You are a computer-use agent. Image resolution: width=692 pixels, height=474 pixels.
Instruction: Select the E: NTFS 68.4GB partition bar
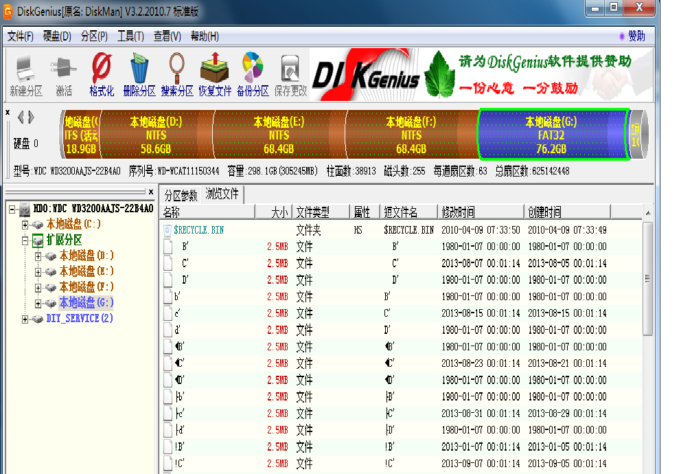[279, 135]
